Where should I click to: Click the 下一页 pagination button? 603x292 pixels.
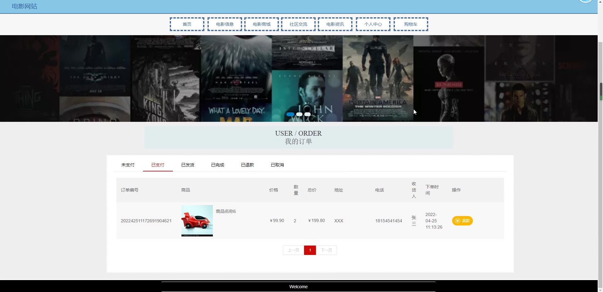point(326,250)
